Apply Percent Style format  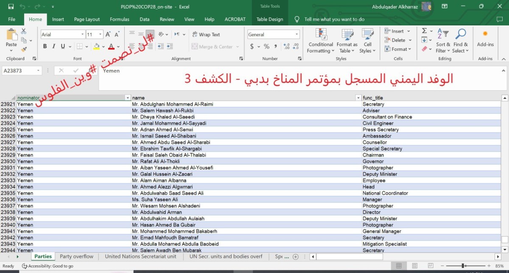266,47
